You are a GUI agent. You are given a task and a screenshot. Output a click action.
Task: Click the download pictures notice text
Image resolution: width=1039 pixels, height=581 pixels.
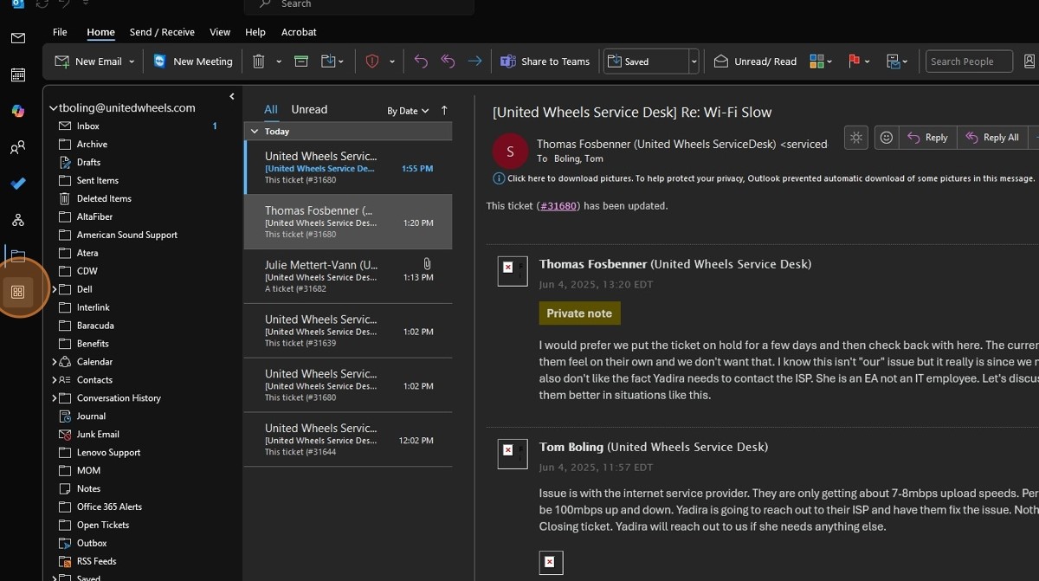click(x=771, y=178)
